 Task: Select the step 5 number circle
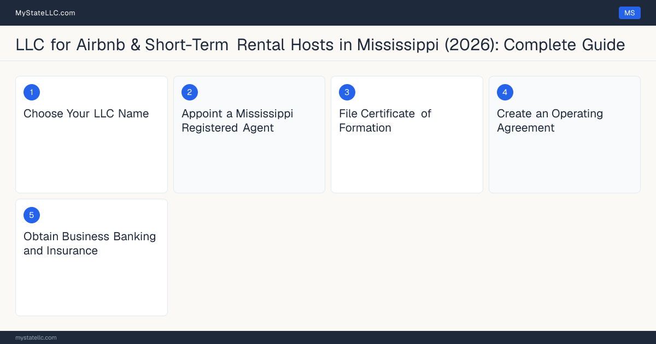32,215
